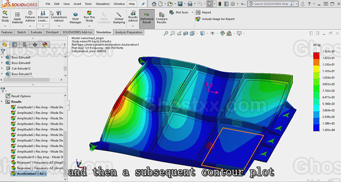Select Amplitude5 result plot
This screenshot has width=341, height=182.
click(x=37, y=129)
